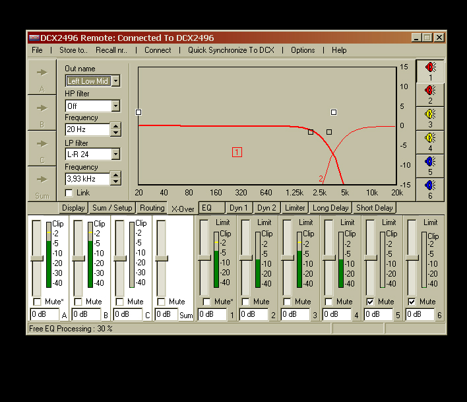Image resolution: width=467 pixels, height=402 pixels.
Task: Toggle Mute for input A
Action: (37, 302)
